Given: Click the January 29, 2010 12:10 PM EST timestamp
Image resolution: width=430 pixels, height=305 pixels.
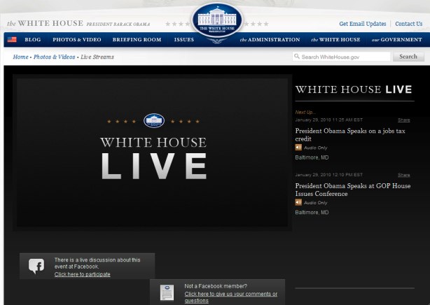Looking at the screenshot, I should coord(329,175).
